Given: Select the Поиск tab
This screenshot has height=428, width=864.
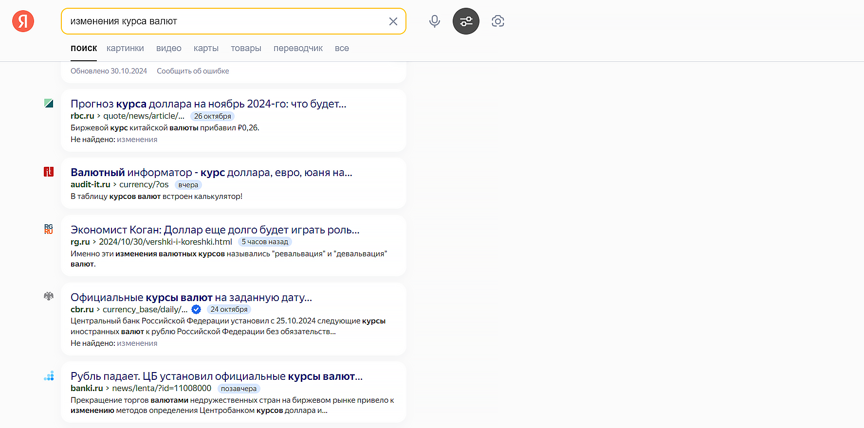Looking at the screenshot, I should [x=84, y=48].
